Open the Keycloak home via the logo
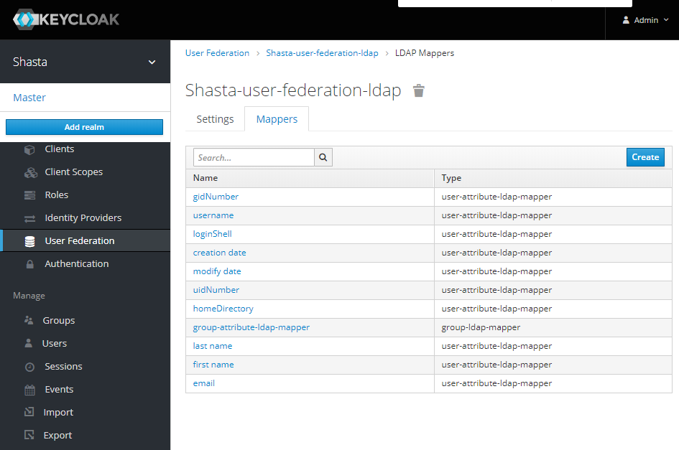This screenshot has width=679, height=450. coord(66,19)
